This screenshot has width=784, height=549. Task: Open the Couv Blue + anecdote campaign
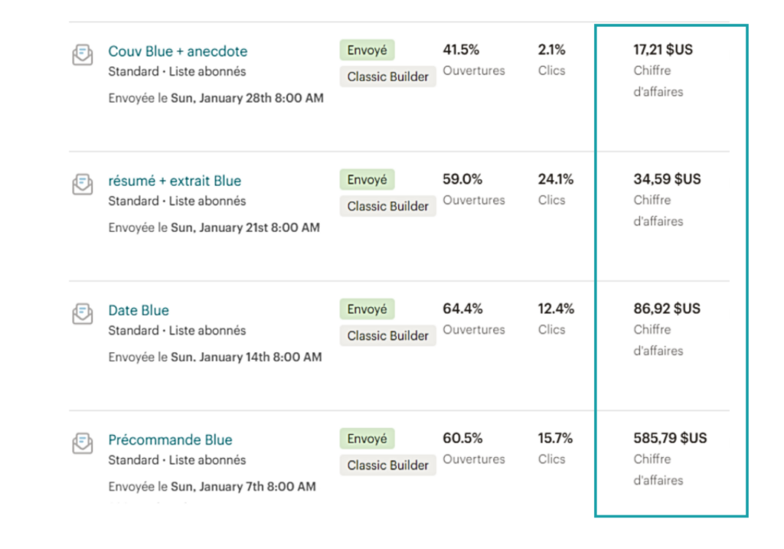178,51
